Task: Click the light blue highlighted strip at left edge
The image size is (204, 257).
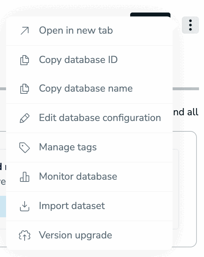Action: tap(3, 207)
